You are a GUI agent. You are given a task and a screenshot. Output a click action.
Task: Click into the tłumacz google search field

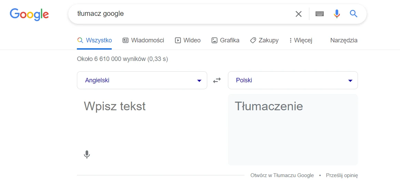coord(179,14)
